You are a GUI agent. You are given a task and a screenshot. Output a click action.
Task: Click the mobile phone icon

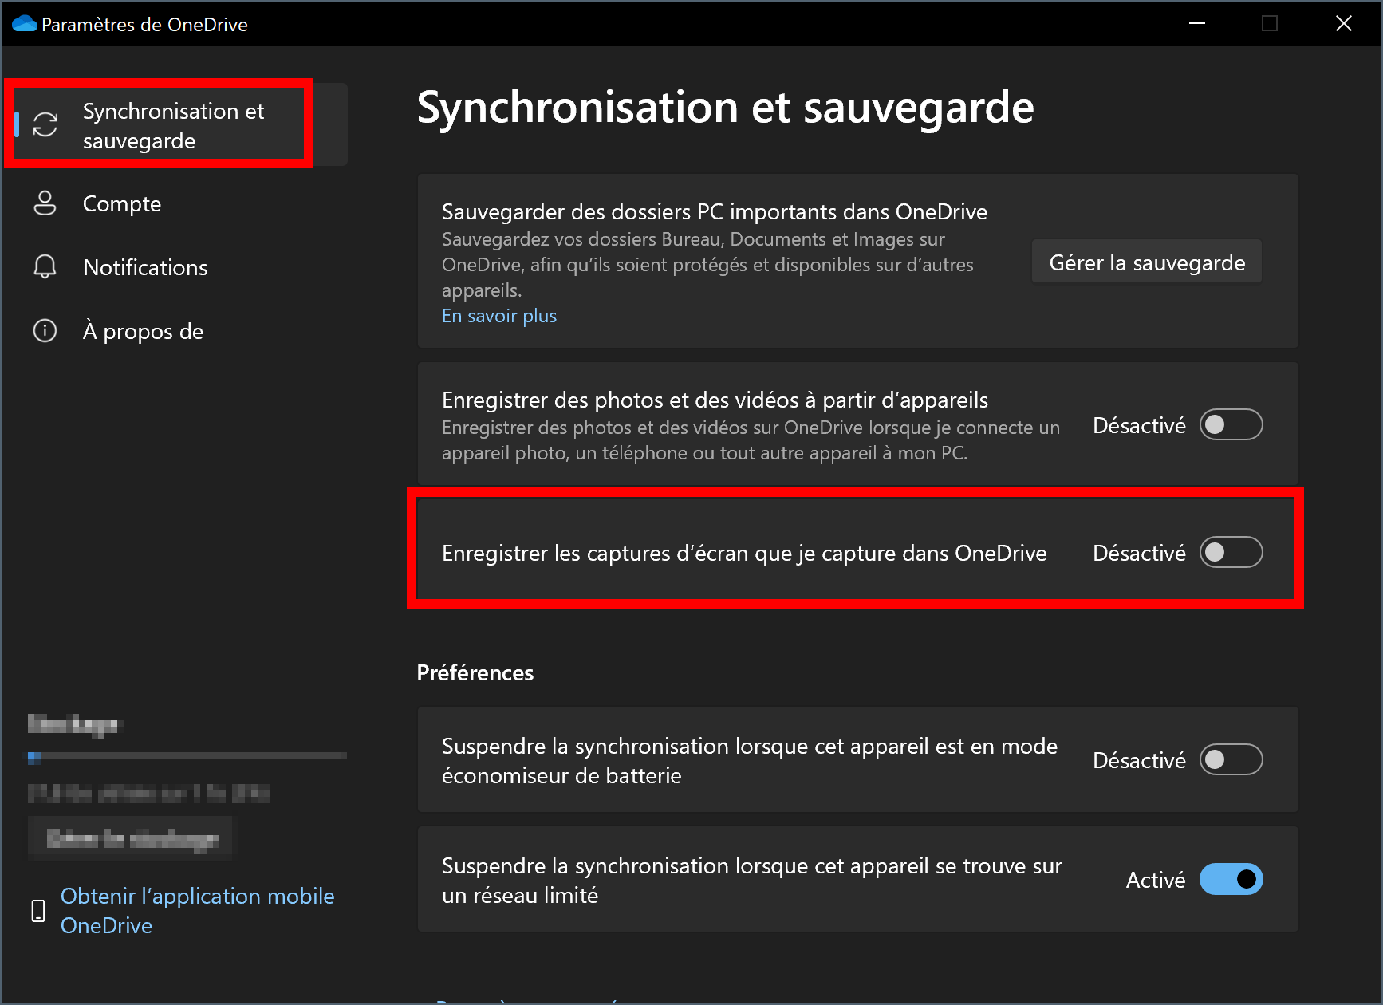tap(38, 911)
